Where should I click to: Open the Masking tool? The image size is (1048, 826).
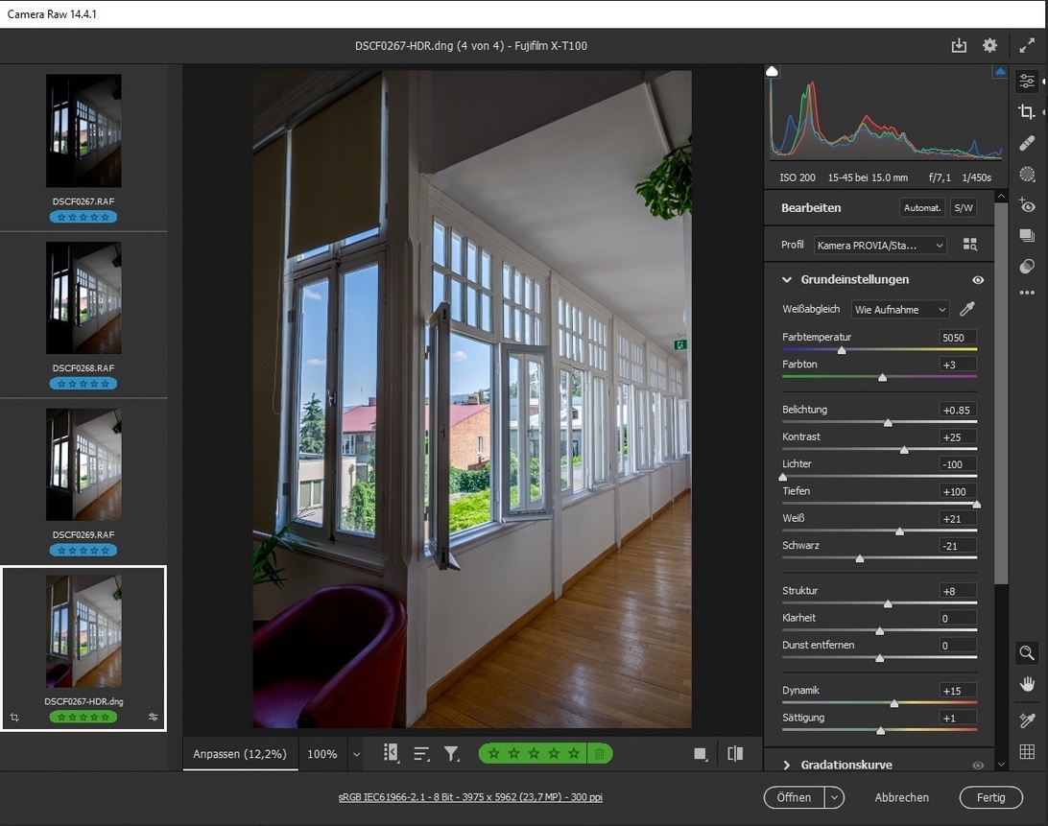[1027, 174]
